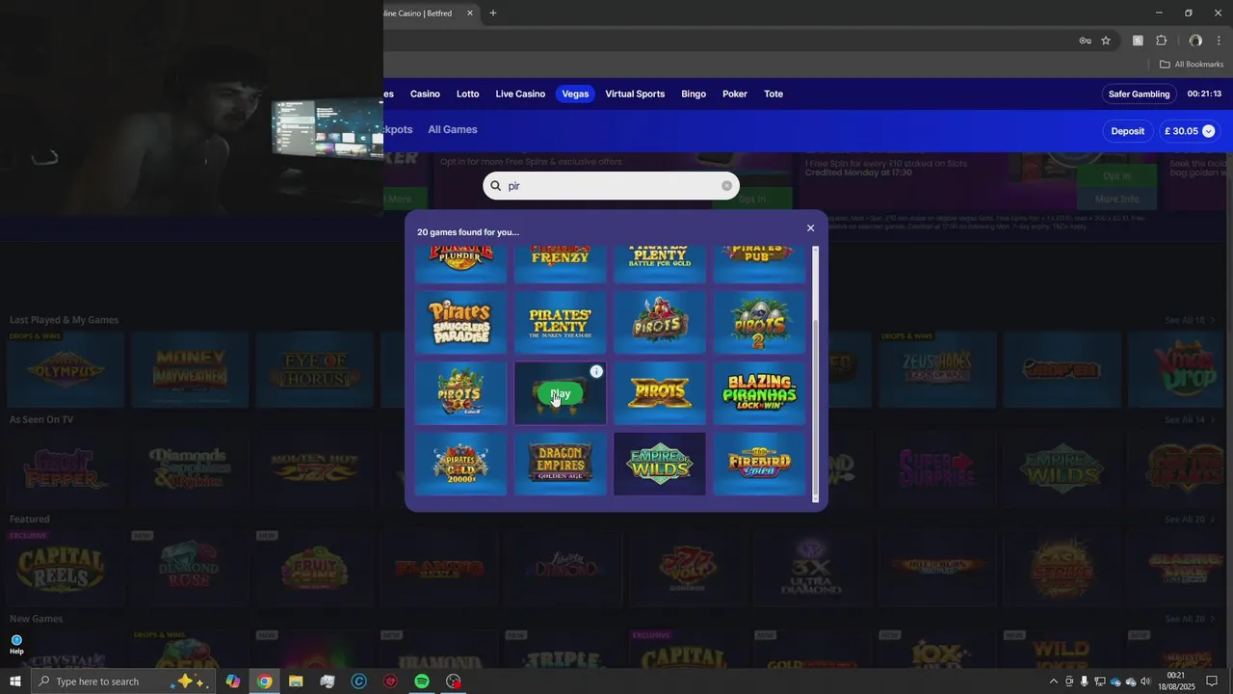Go to Virtual Sports
This screenshot has height=694, width=1233.
pos(635,93)
